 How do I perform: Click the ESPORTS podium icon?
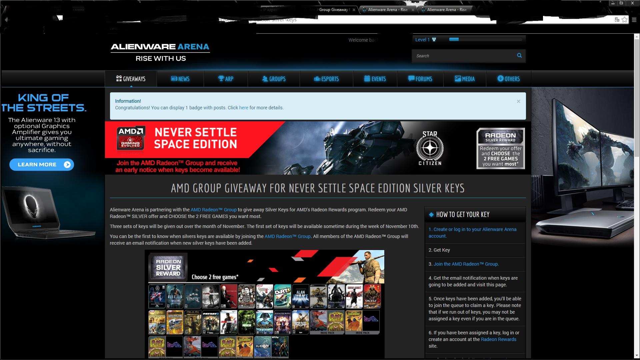coord(317,79)
